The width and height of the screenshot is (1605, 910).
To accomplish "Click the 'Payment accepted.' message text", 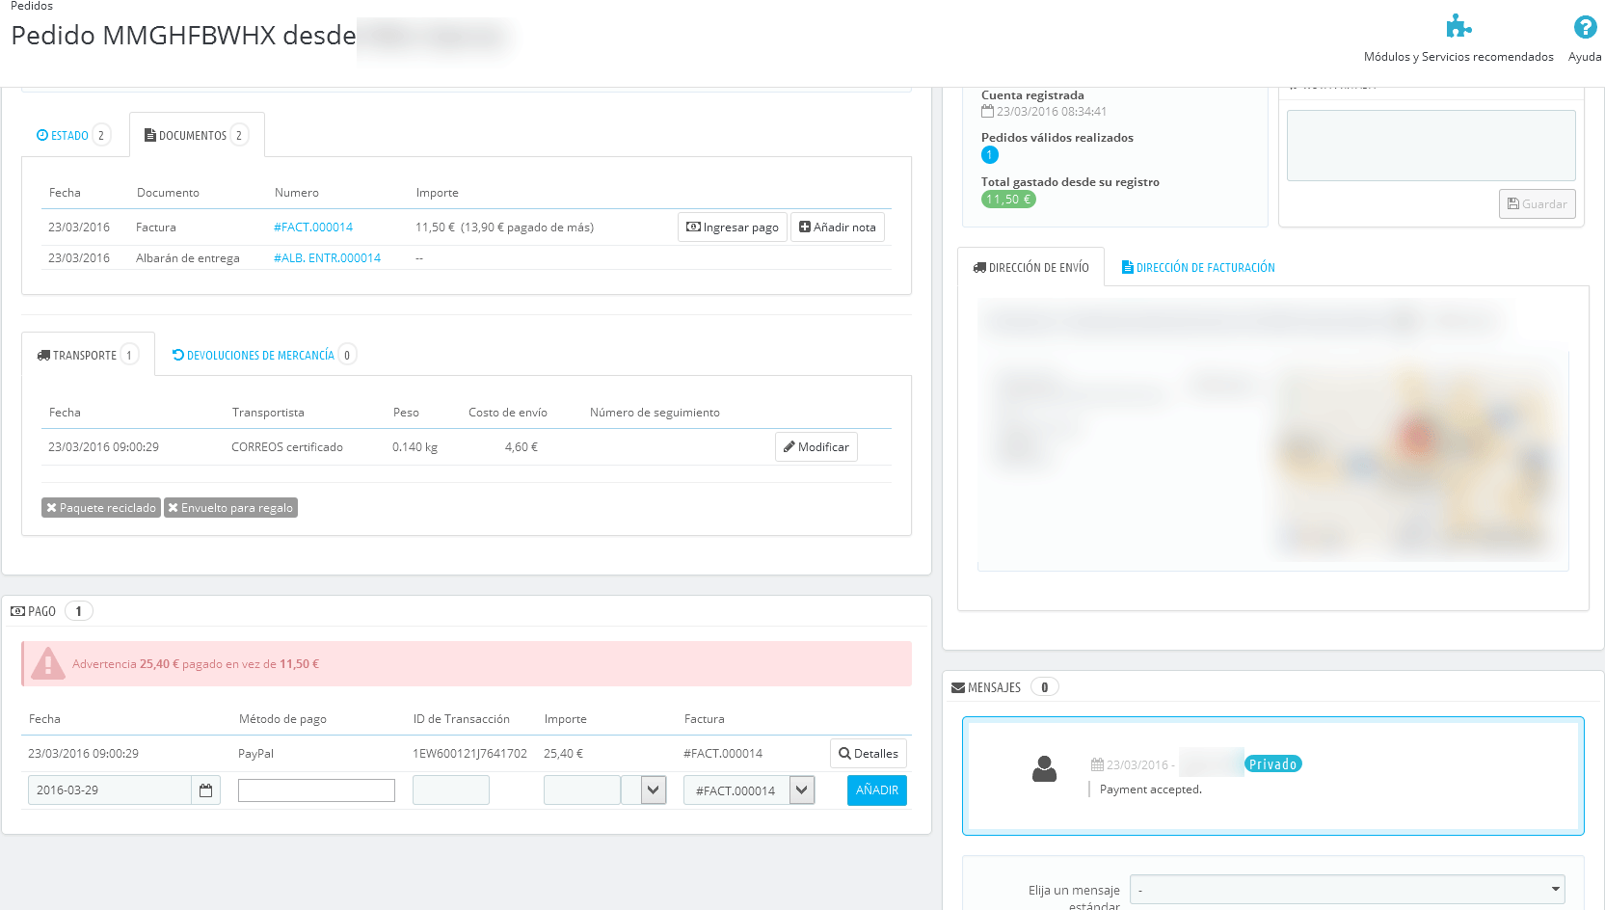I will tap(1151, 790).
